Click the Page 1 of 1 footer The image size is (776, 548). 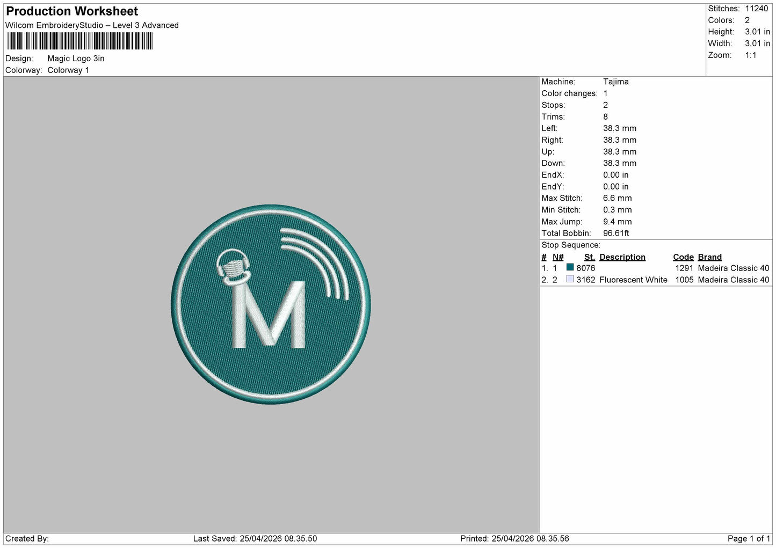(x=749, y=538)
